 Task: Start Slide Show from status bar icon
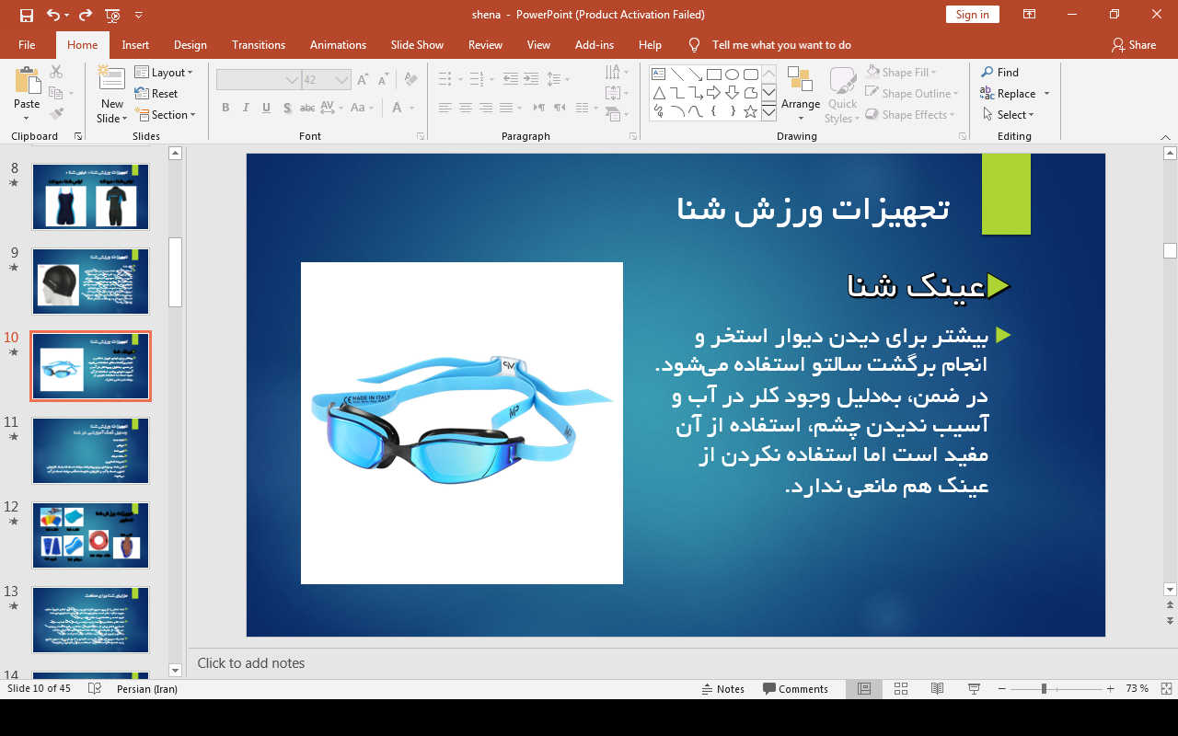pos(974,689)
